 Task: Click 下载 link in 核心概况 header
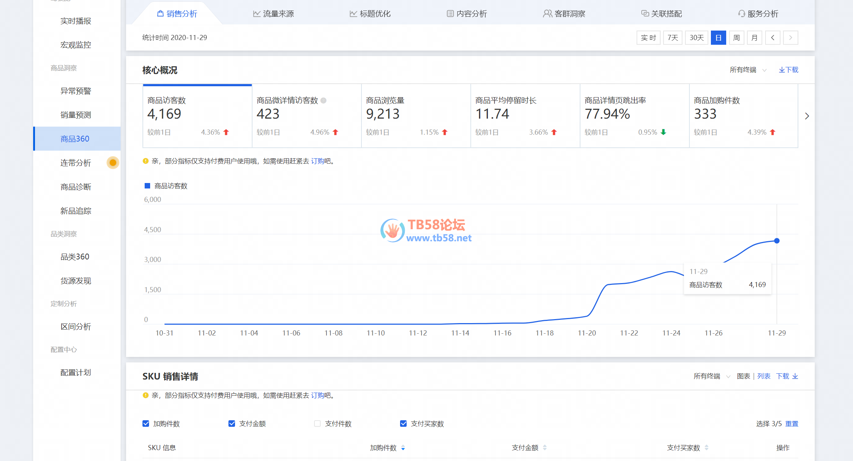click(789, 70)
